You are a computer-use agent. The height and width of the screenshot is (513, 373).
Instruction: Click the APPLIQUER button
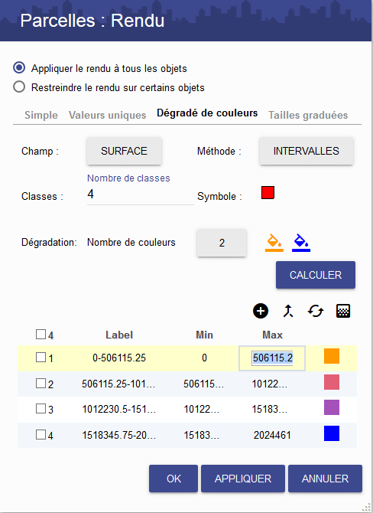point(243,479)
